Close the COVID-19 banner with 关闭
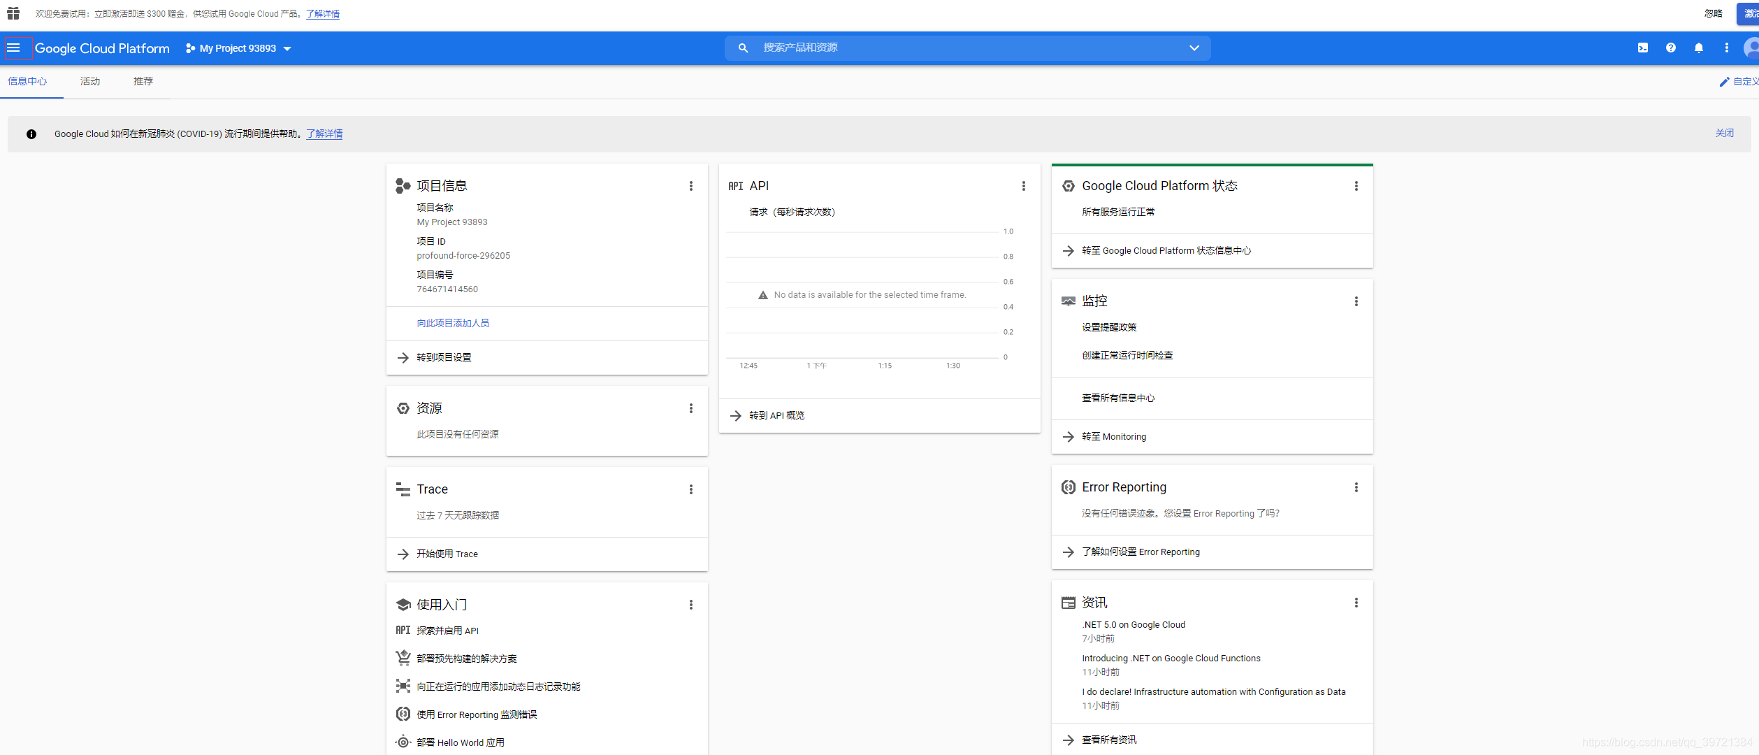The height and width of the screenshot is (755, 1759). [1724, 133]
